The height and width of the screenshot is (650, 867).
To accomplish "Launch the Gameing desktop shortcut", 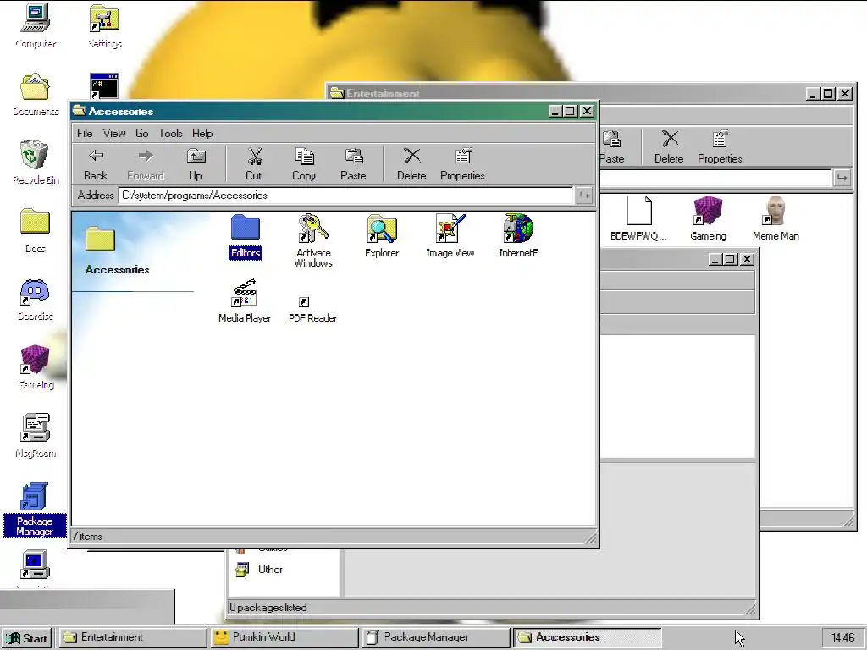I will [36, 367].
